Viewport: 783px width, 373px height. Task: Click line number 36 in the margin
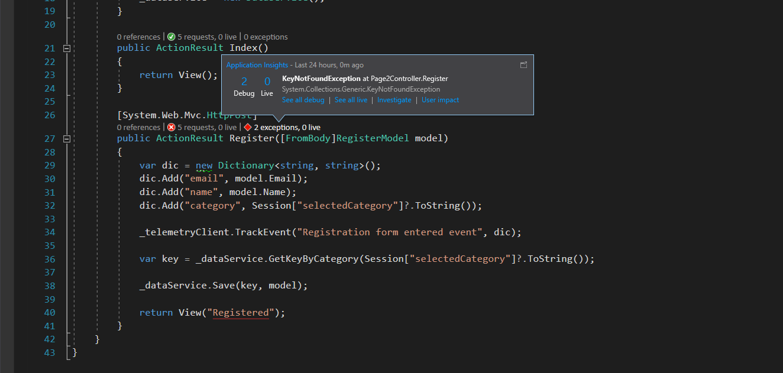click(x=50, y=259)
